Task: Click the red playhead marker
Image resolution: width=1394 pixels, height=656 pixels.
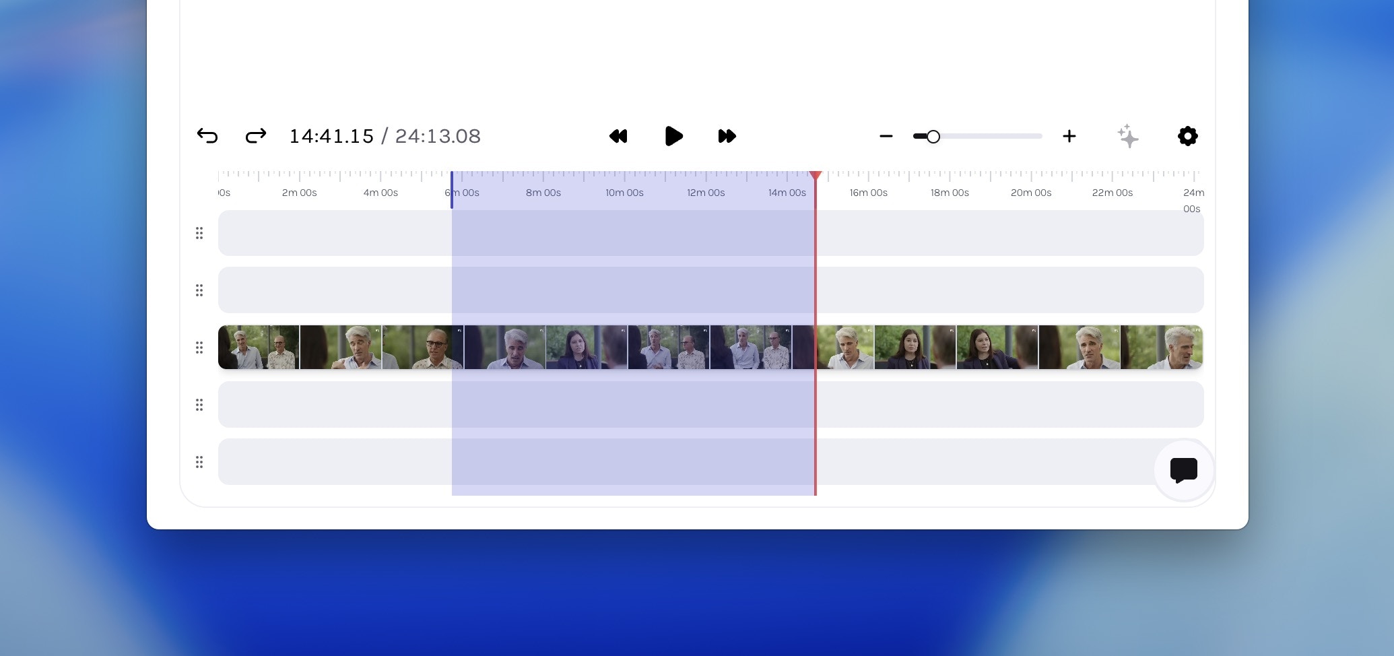Action: [x=816, y=176]
